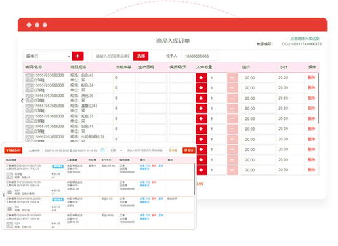Click the red filter button in records panel
This screenshot has width=338, height=246.
(x=14, y=150)
